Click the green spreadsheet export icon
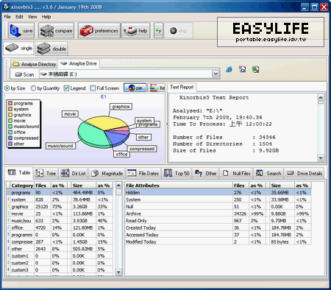331x290 pixels. 255,69
